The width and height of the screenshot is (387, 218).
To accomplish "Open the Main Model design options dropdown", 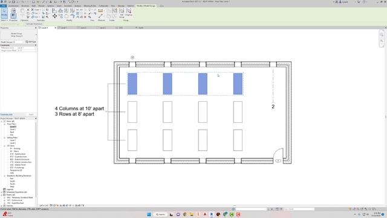I will click(x=299, y=209).
